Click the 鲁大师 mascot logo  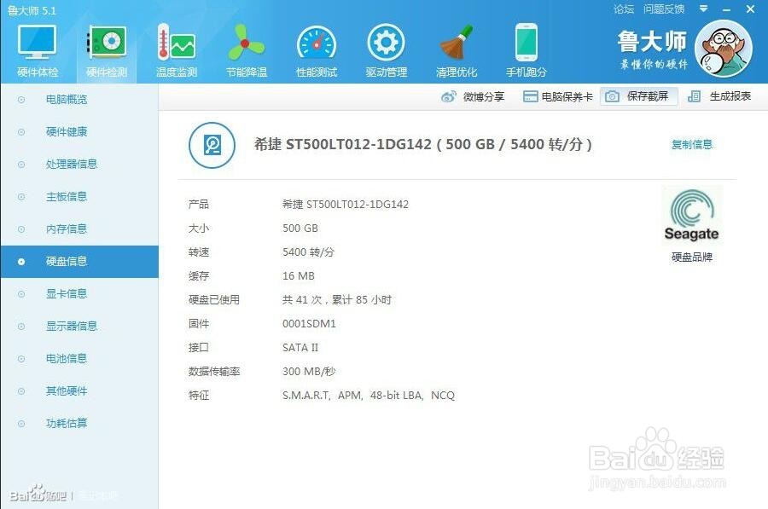[x=724, y=49]
